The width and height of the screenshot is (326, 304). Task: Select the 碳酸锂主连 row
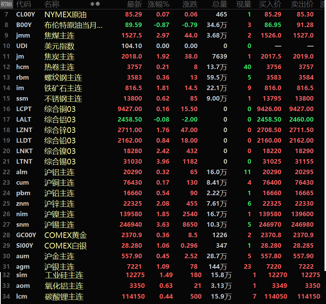pyautogui.click(x=163, y=296)
